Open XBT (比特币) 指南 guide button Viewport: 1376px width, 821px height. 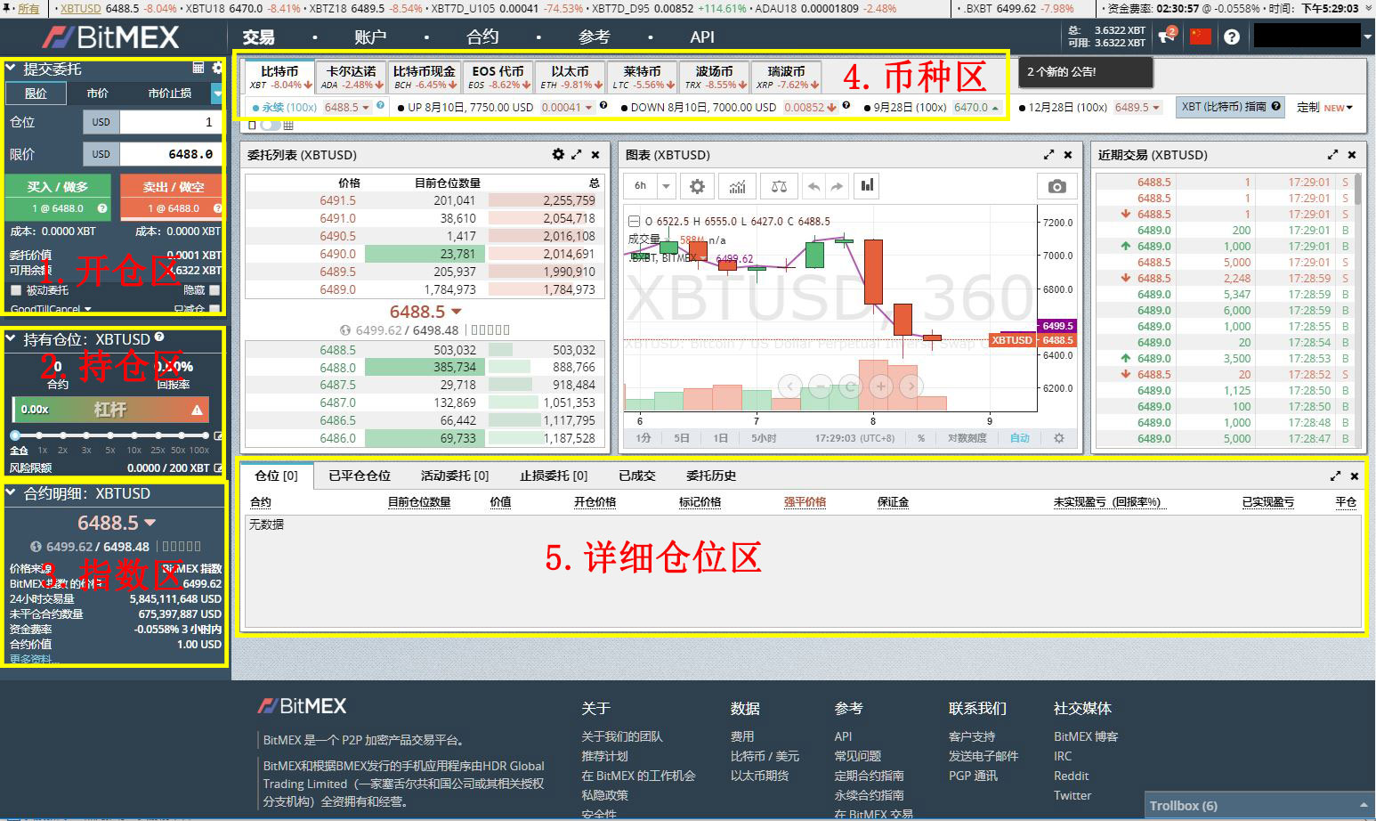[1231, 107]
